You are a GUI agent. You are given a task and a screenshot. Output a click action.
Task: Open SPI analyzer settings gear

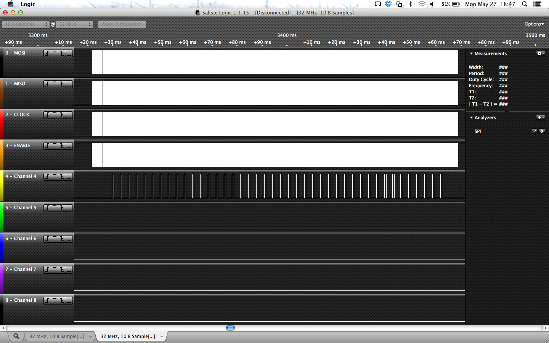[542, 131]
